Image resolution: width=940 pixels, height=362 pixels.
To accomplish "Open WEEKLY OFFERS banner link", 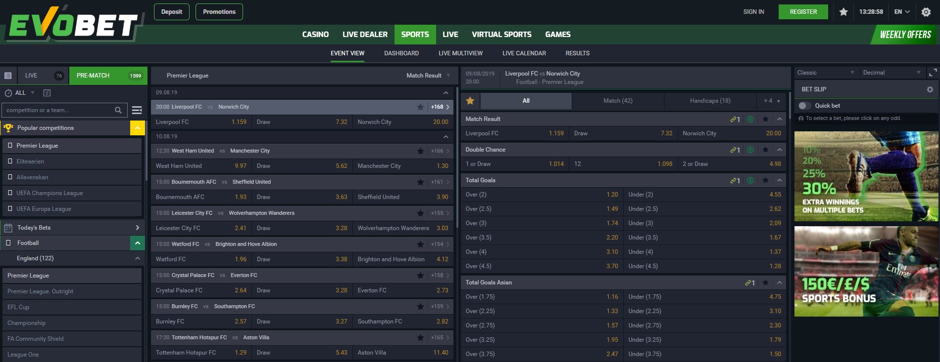I will click(905, 35).
